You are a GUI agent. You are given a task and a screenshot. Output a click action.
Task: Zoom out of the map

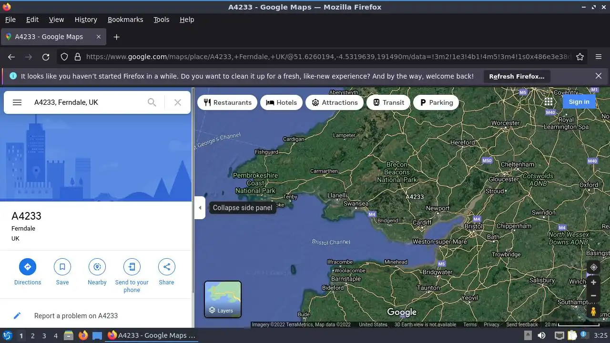coord(593,295)
